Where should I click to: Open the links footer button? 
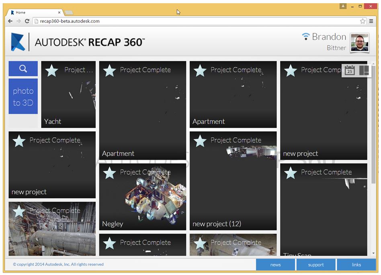[x=356, y=265]
